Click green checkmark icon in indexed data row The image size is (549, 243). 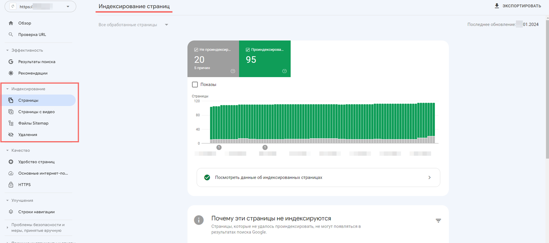[x=207, y=177]
